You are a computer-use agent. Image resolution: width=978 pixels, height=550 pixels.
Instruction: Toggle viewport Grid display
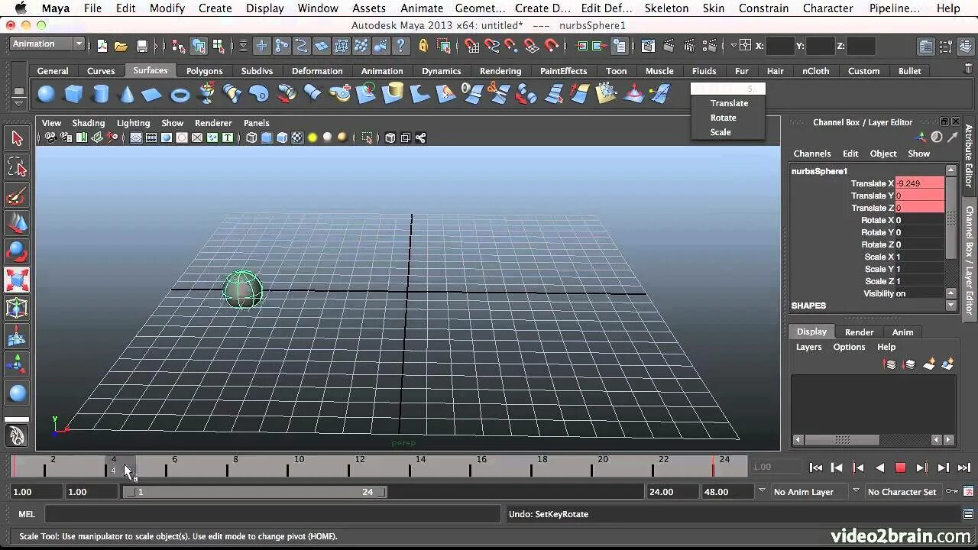click(136, 137)
